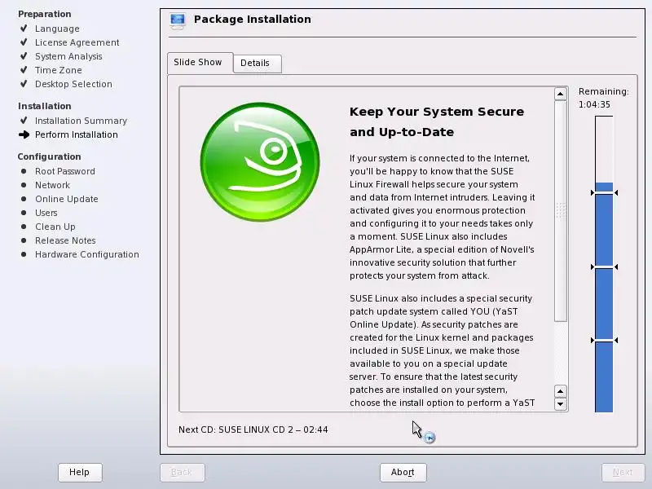The image size is (652, 489).
Task: Click the Release Notes bullet icon
Action: (x=24, y=240)
